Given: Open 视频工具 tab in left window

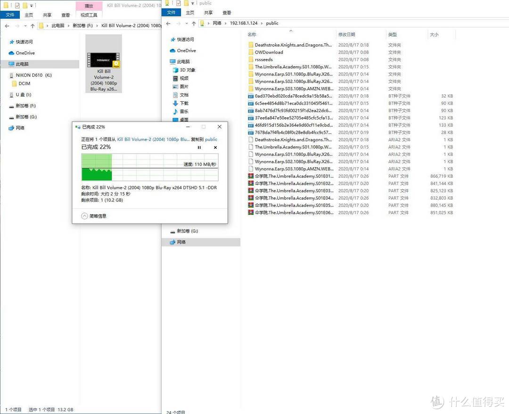Looking at the screenshot, I should coord(89,15).
